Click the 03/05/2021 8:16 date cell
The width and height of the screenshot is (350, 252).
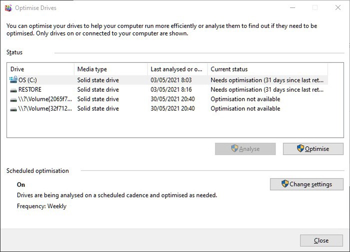pos(171,89)
